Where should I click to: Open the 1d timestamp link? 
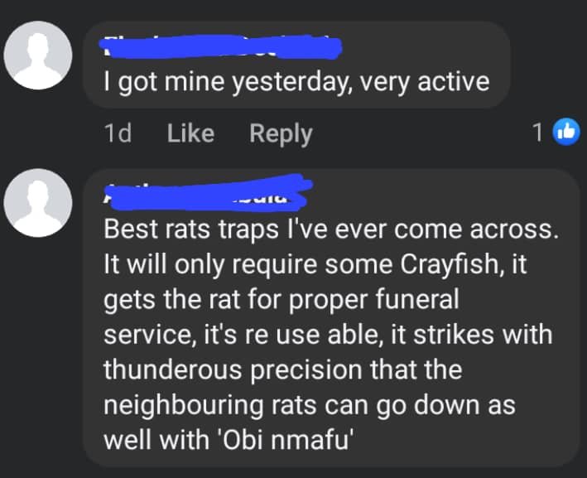point(119,133)
